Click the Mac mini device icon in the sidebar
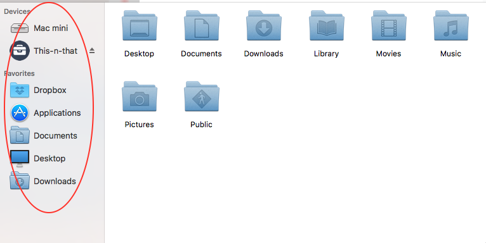This screenshot has width=486, height=243. [20, 28]
